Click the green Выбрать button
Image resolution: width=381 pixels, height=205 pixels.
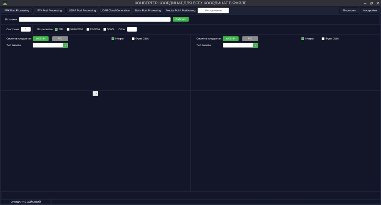pyautogui.click(x=181, y=19)
